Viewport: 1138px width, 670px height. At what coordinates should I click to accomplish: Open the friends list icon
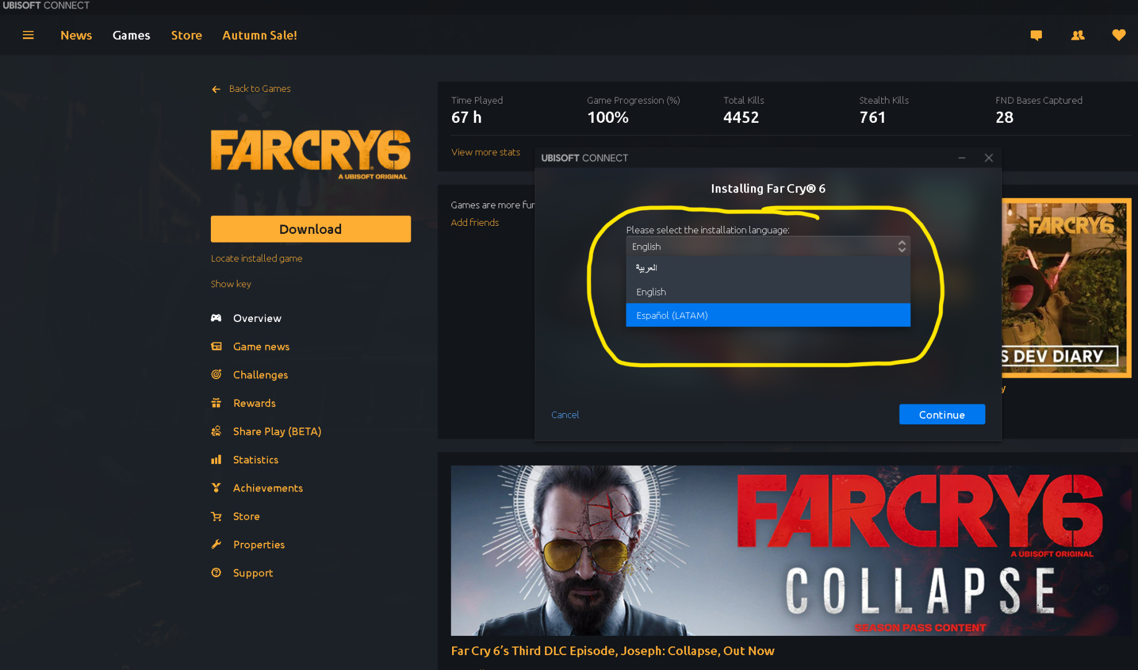click(x=1078, y=35)
